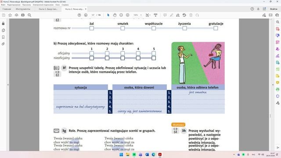Zoom in with the plus circle button

pos(128,15)
